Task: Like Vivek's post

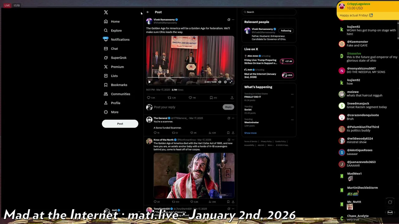Action: (190, 98)
